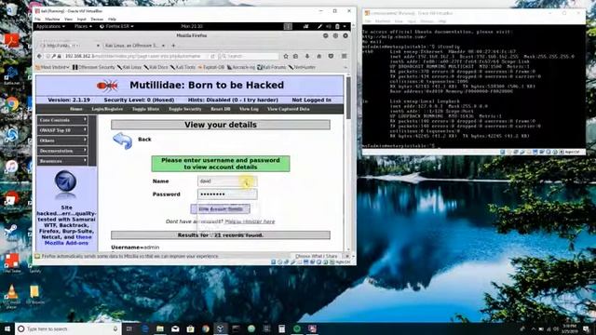Click the Toggle Security link
Image resolution: width=596 pixels, height=335 pixels.
(x=184, y=109)
